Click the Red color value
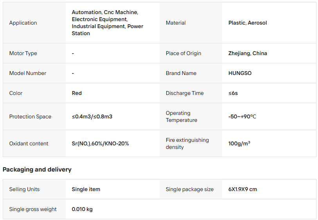The image size is (318, 220). [77, 93]
